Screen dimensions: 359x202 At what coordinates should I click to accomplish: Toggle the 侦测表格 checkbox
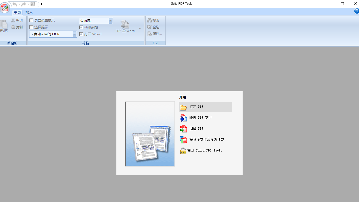(89, 27)
